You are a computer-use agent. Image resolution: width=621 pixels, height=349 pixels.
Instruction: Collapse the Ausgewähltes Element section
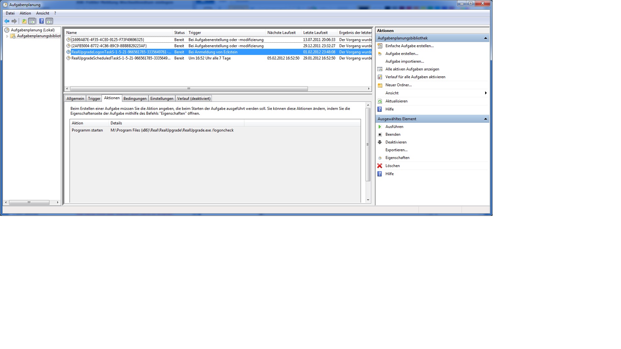[485, 119]
